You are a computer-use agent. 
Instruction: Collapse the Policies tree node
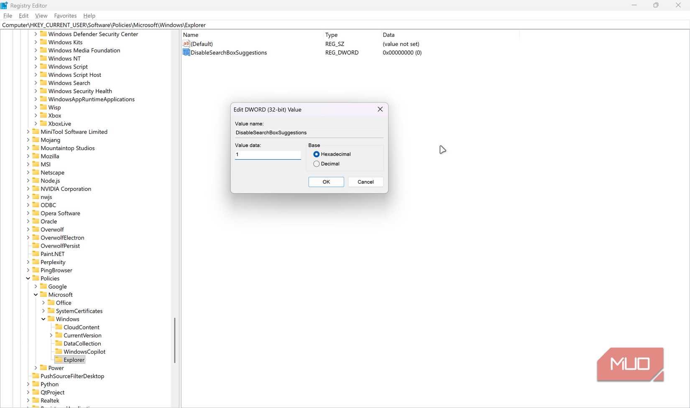tap(28, 278)
